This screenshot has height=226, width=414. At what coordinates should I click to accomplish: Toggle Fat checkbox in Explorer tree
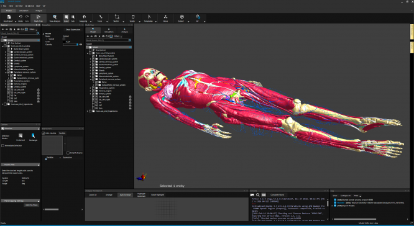[x=9, y=95]
